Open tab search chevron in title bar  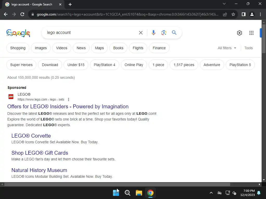pos(224,4)
